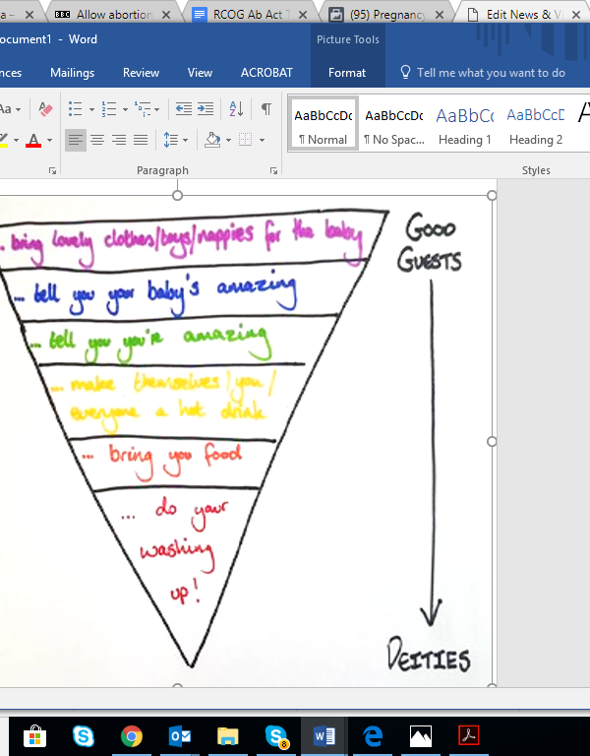
Task: Open line spacing dropdown arrow
Action: click(x=186, y=141)
